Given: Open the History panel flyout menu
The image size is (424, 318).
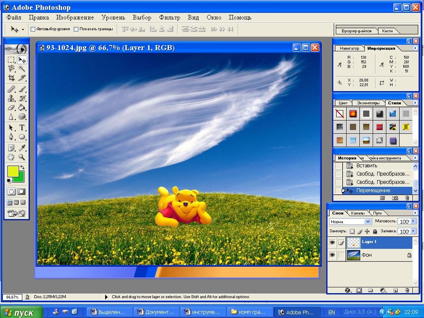Looking at the screenshot, I should 415,158.
